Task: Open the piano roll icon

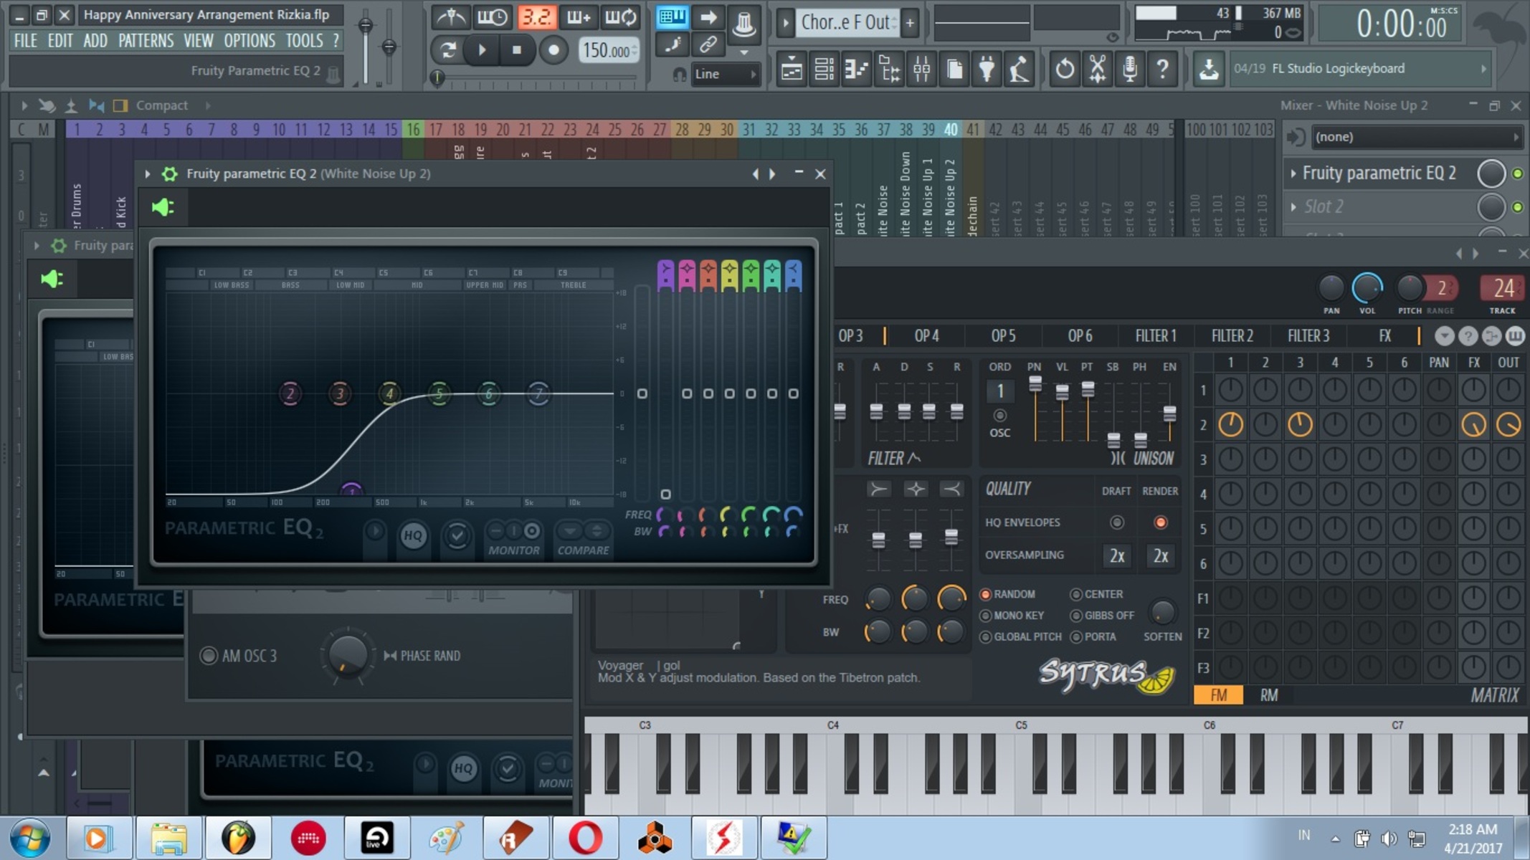Action: tap(857, 69)
